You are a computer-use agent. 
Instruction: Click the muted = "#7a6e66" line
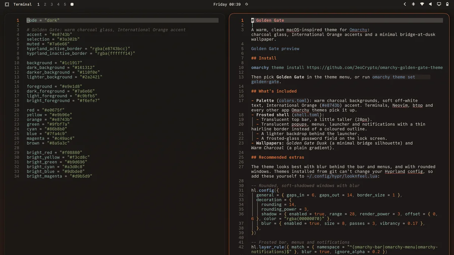point(48,44)
